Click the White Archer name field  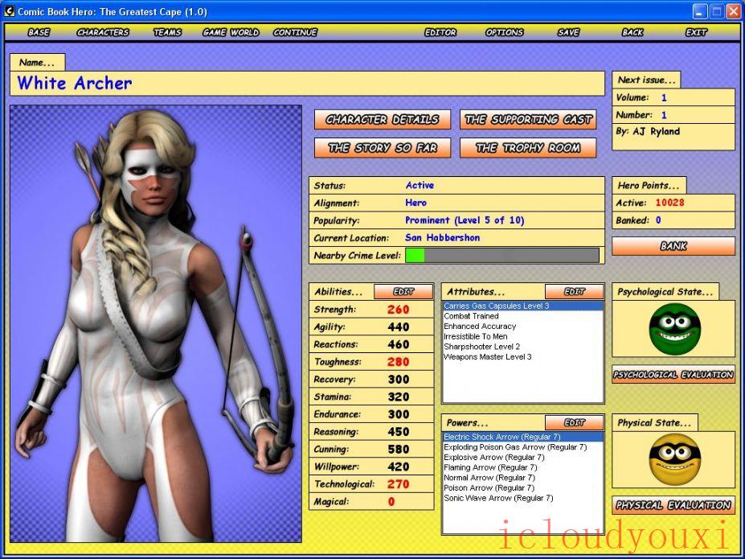(307, 83)
